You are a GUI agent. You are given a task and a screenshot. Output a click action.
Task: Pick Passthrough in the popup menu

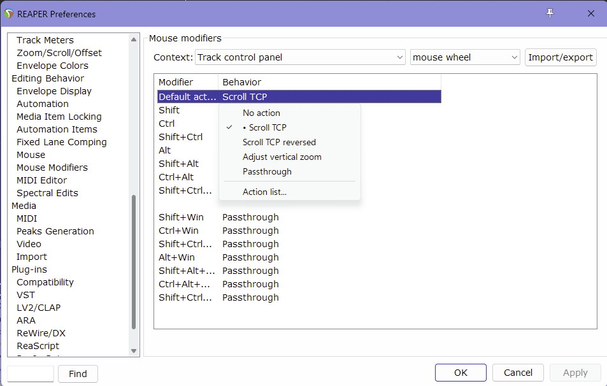click(267, 171)
